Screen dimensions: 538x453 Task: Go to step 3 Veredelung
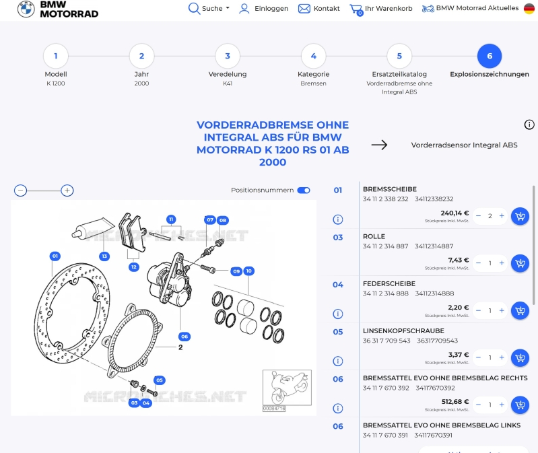[x=228, y=56]
